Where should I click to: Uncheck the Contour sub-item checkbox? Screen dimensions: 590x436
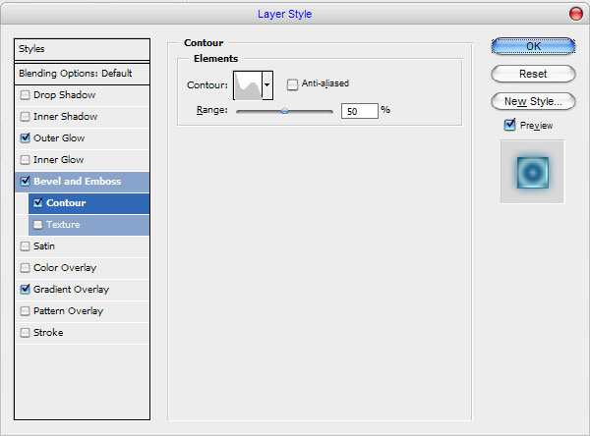pos(37,203)
